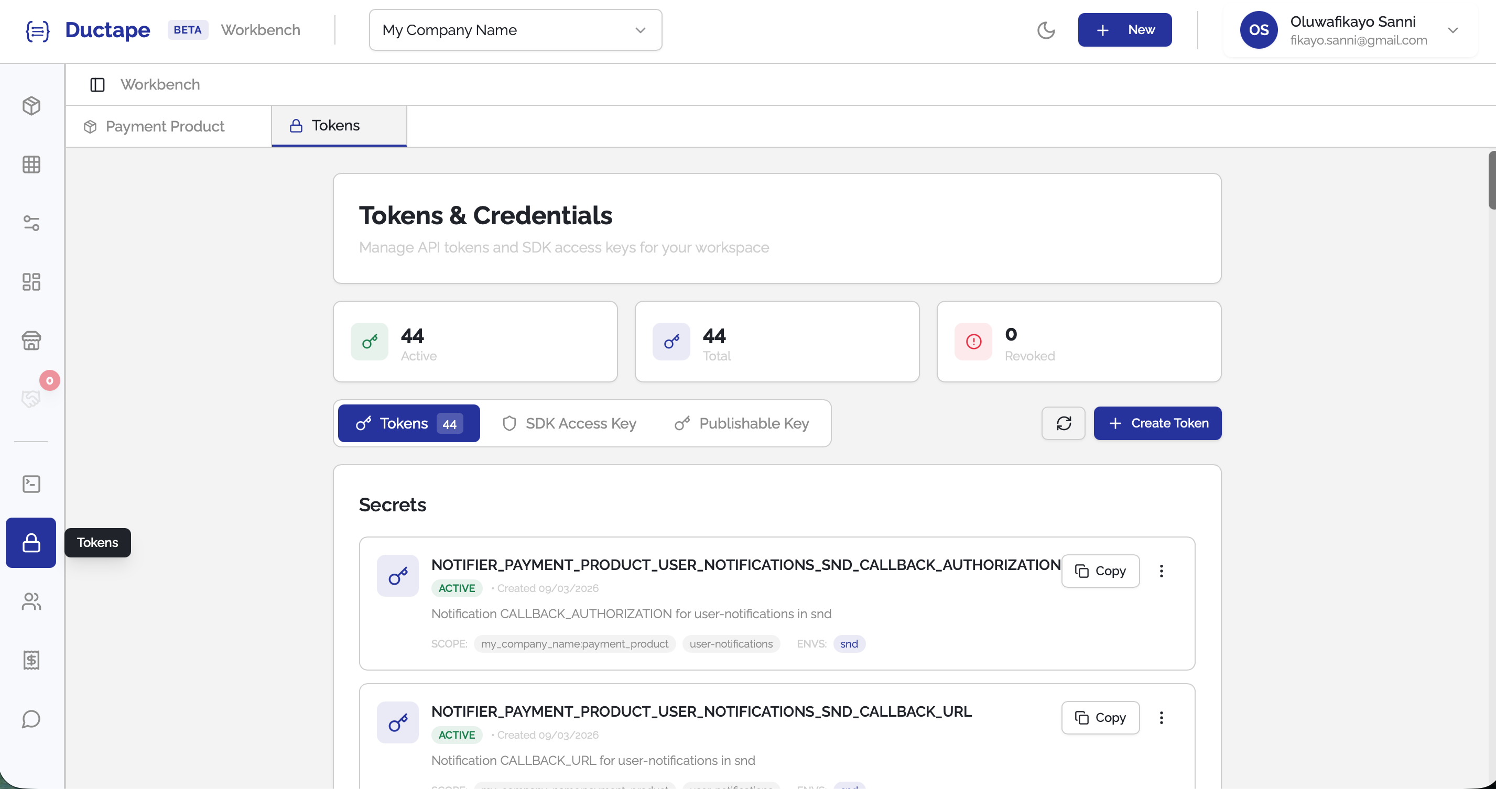The height and width of the screenshot is (789, 1496).
Task: Open options menu for CALLBACK_AUTHORIZATION secret
Action: pyautogui.click(x=1162, y=571)
